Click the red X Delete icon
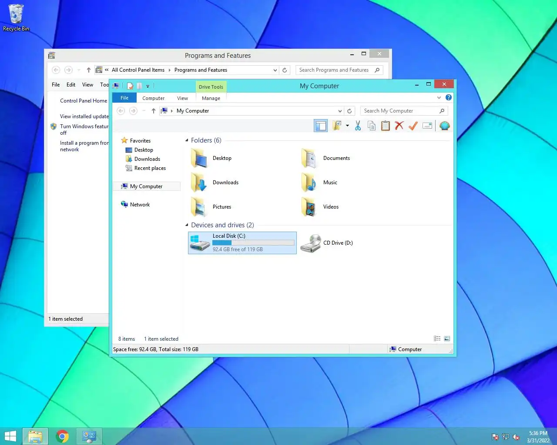Image resolution: width=557 pixels, height=445 pixels. [399, 126]
